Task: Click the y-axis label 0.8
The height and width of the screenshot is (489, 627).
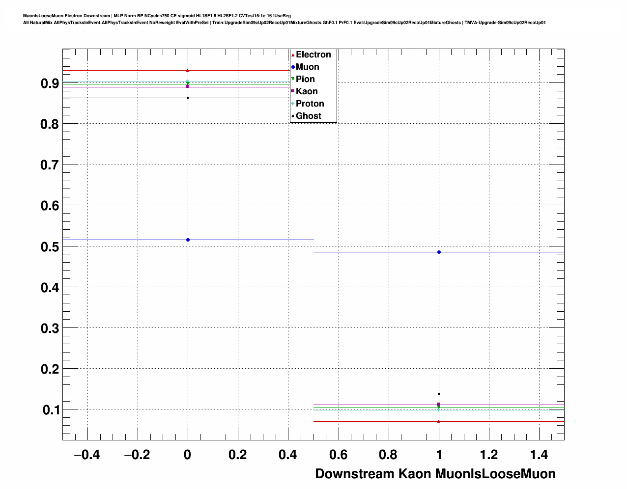Action: point(50,125)
